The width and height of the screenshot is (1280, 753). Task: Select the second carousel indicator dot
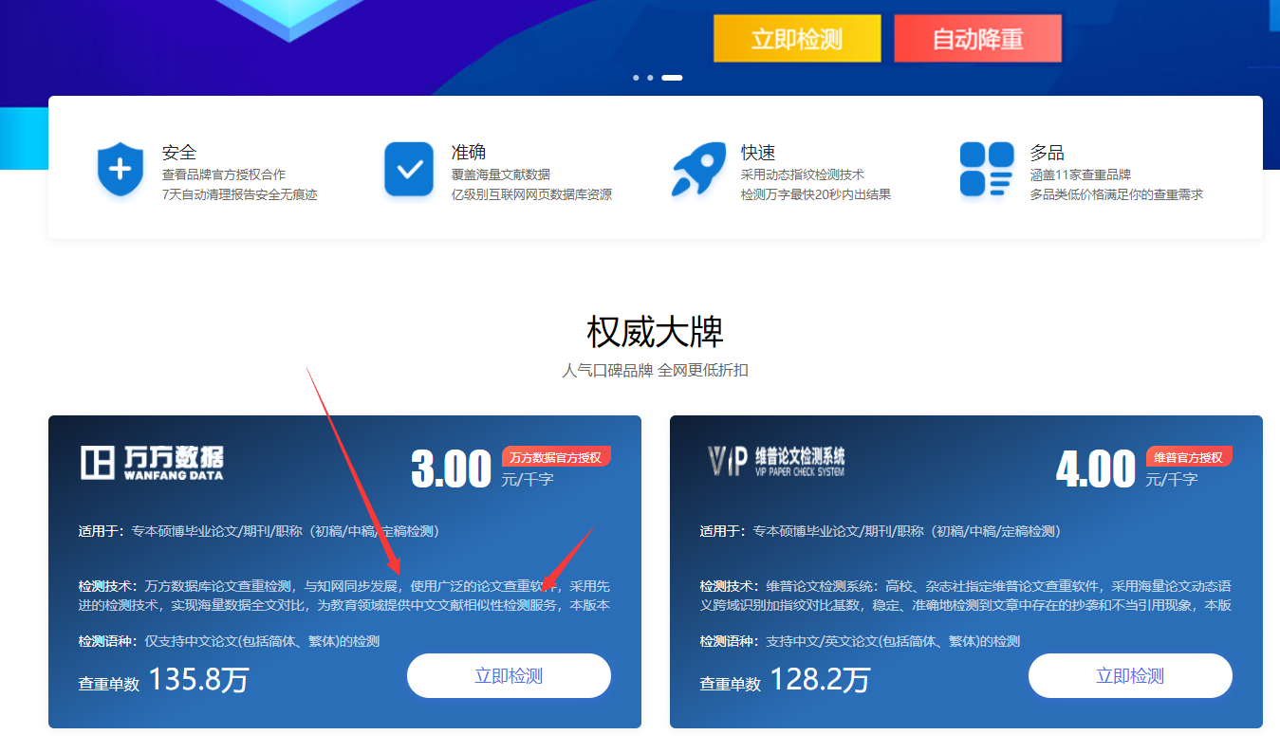[650, 78]
